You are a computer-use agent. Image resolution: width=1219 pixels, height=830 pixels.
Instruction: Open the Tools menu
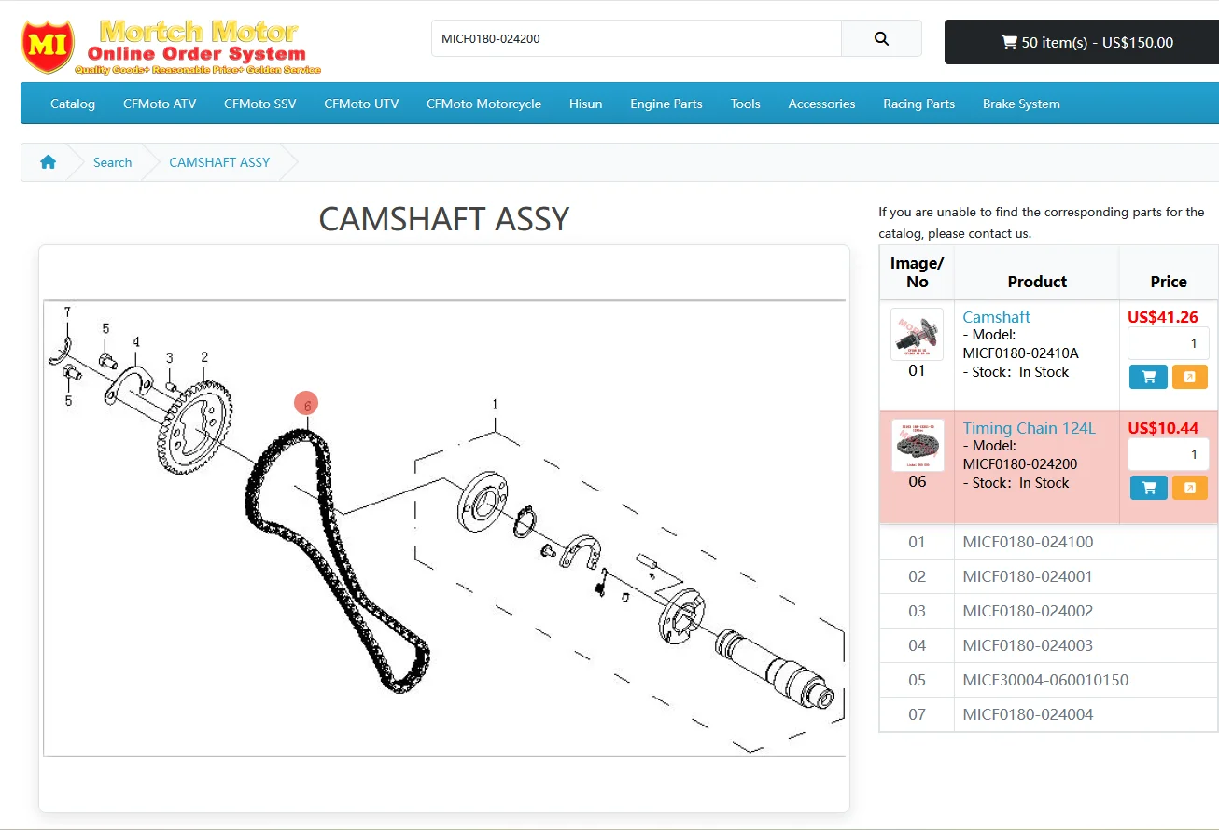click(745, 104)
